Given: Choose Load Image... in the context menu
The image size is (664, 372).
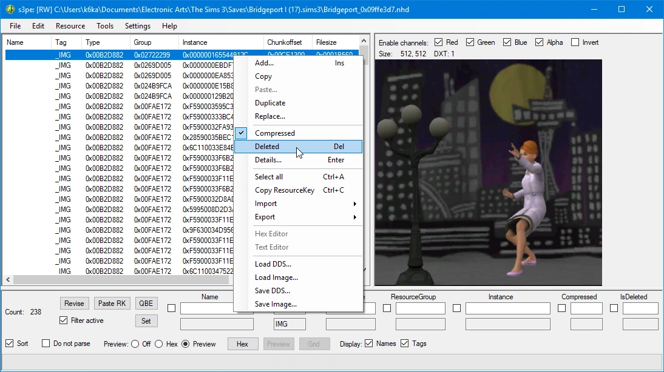Looking at the screenshot, I should coord(299,277).
